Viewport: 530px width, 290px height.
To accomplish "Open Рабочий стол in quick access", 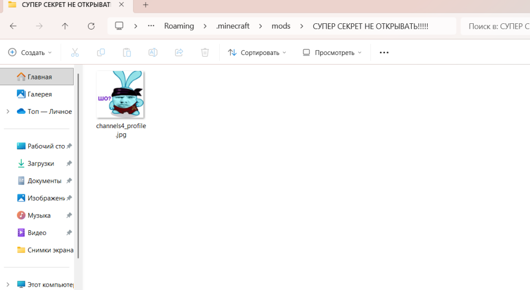I will (41, 146).
